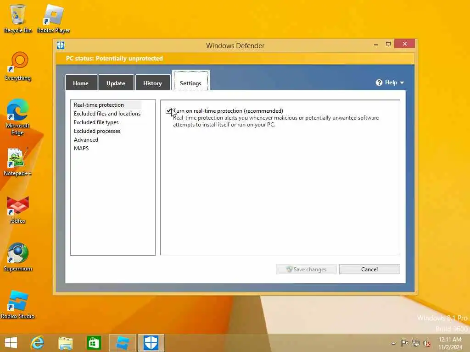470x352 pixels.
Task: Uncheck Turn on real-time protection
Action: click(168, 111)
